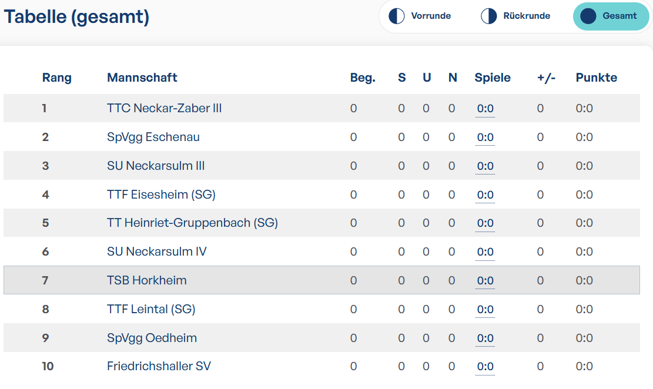
Task: Click the Punkte column header
Action: coord(597,78)
